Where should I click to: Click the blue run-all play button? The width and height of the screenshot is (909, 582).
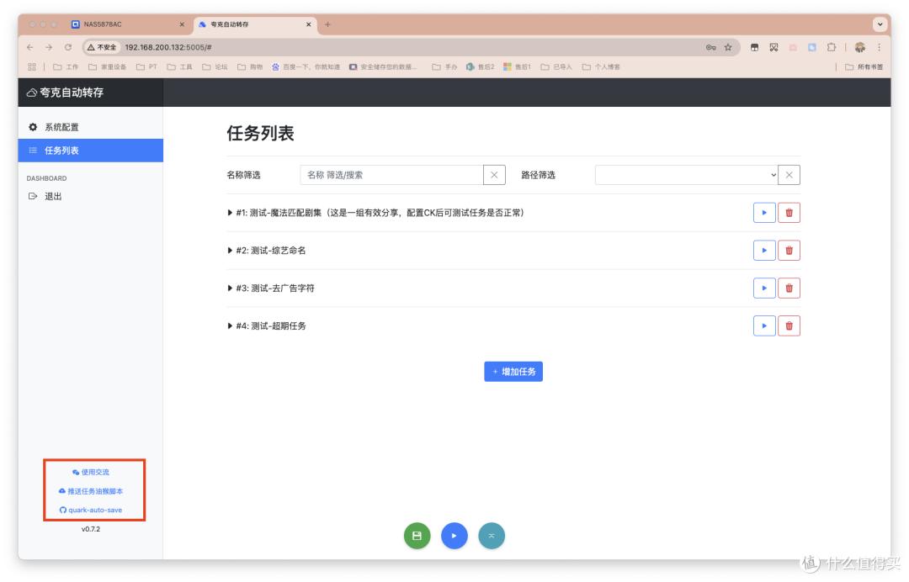click(x=454, y=535)
